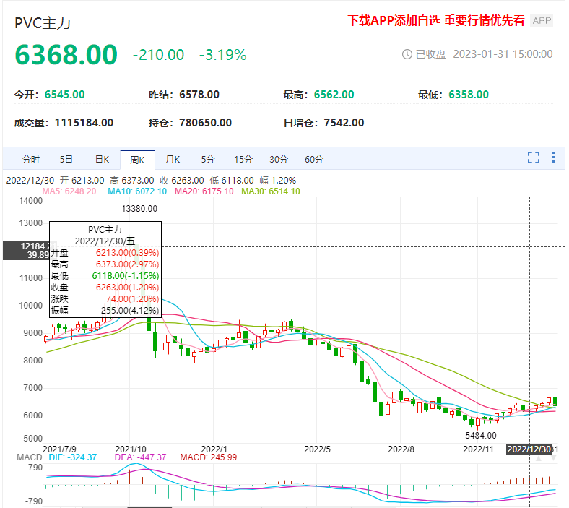Show the 5分 interval chart
The image size is (569, 508).
tap(208, 160)
